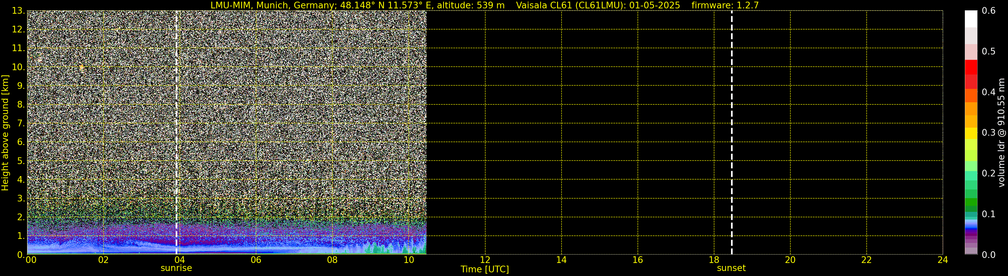Click the time axis tick '02'

(x=103, y=260)
